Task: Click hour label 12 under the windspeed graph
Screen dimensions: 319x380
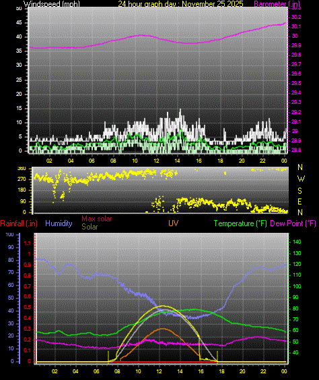Action: [156, 161]
